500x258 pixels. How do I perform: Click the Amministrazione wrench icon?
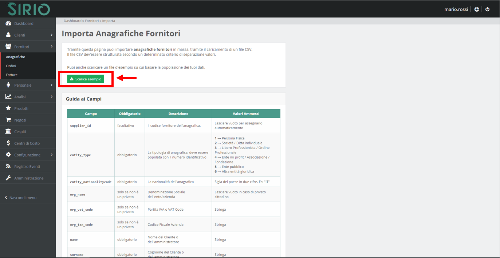coord(8,178)
